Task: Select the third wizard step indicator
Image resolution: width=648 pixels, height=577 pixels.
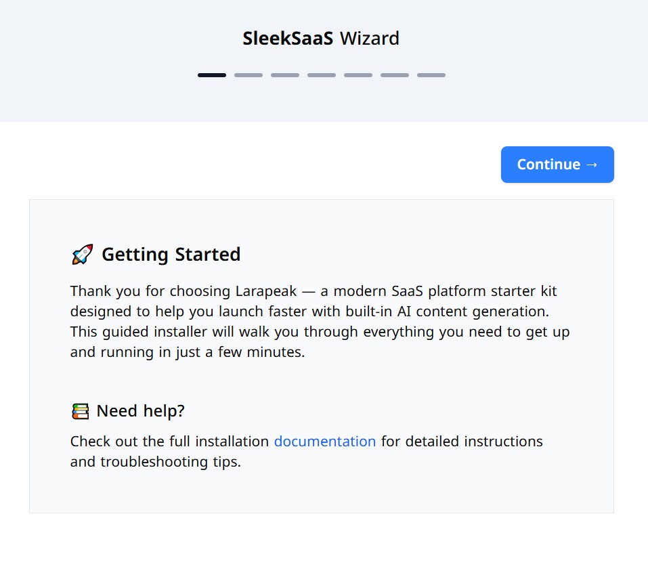Action: (x=285, y=75)
